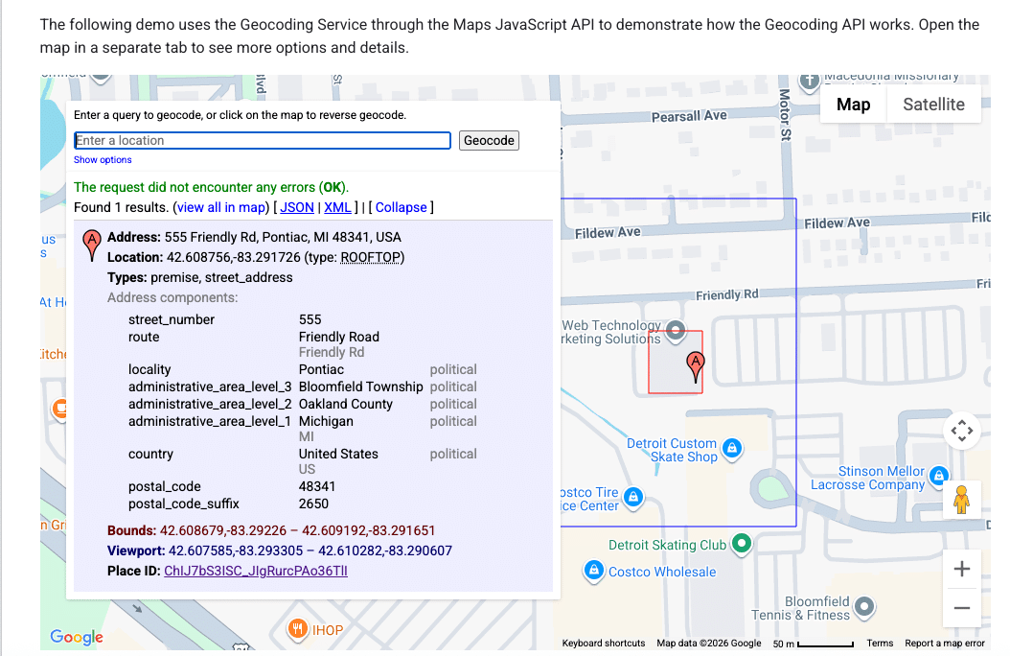The image size is (1010, 656).
Task: Click the Costco Wholesale label
Action: tap(662, 573)
